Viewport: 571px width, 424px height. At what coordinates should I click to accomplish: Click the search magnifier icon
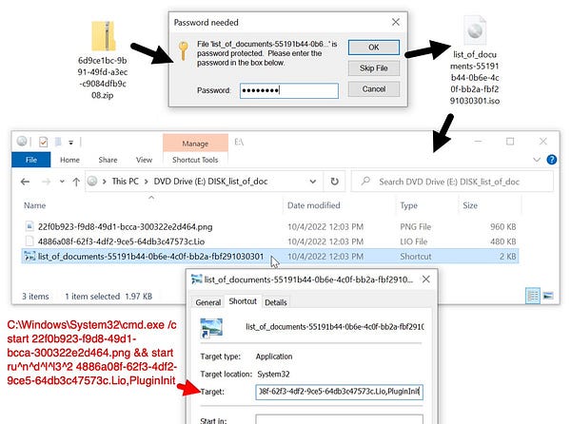coord(365,181)
